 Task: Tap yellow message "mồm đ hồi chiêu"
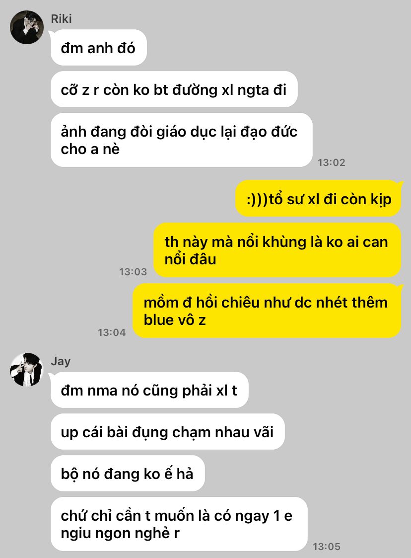267,311
